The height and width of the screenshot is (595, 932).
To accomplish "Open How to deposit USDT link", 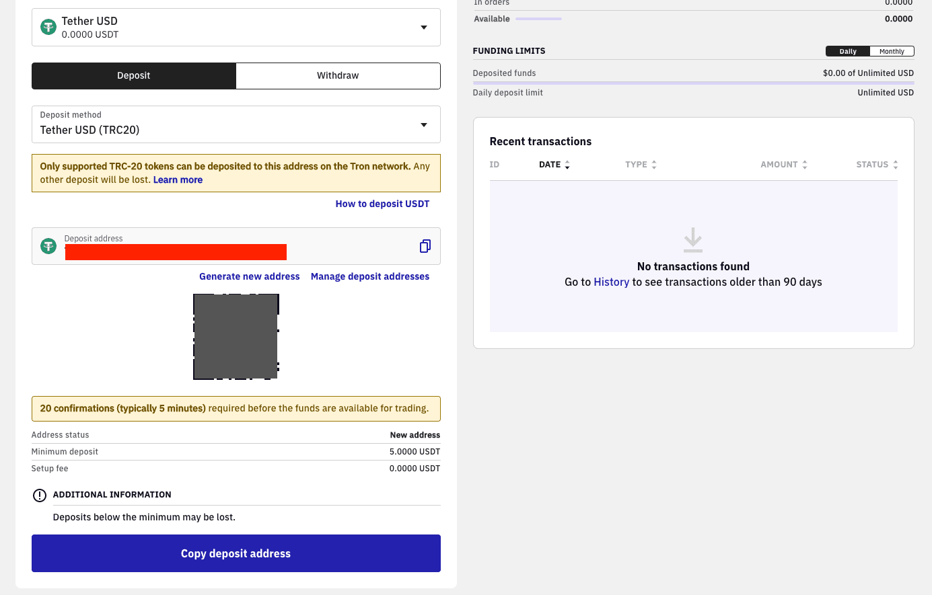I will (x=382, y=204).
